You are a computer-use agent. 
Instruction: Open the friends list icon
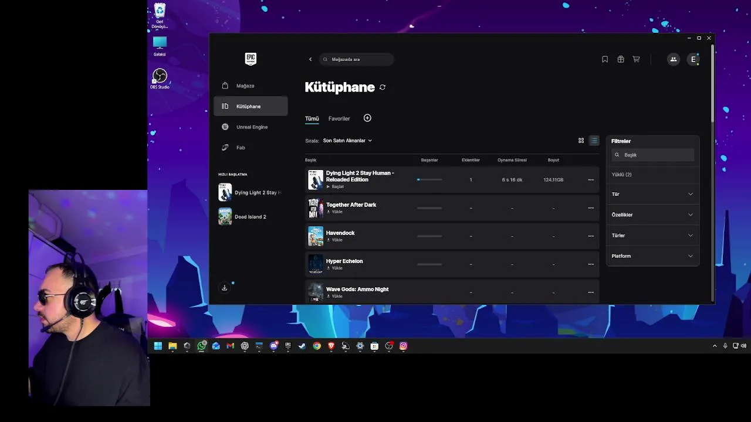point(674,59)
